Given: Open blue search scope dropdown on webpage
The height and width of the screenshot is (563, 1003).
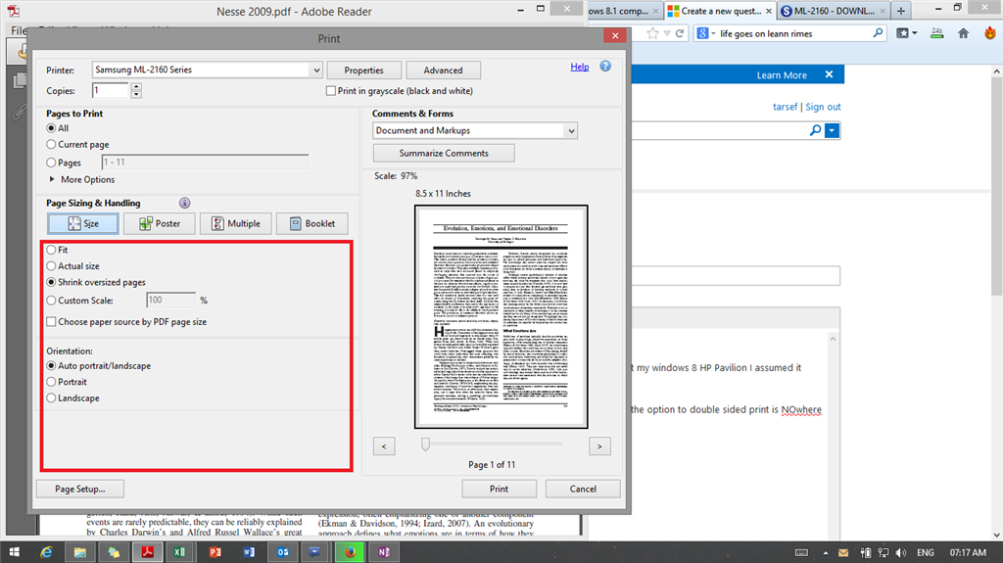Looking at the screenshot, I should (832, 130).
